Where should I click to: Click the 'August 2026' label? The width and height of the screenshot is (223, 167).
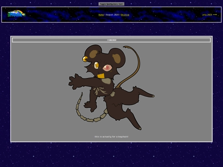112,15
